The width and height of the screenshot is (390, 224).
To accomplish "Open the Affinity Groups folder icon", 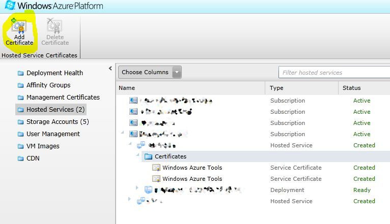I will click(x=21, y=85).
